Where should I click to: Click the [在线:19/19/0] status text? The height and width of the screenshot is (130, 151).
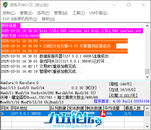click(122, 90)
